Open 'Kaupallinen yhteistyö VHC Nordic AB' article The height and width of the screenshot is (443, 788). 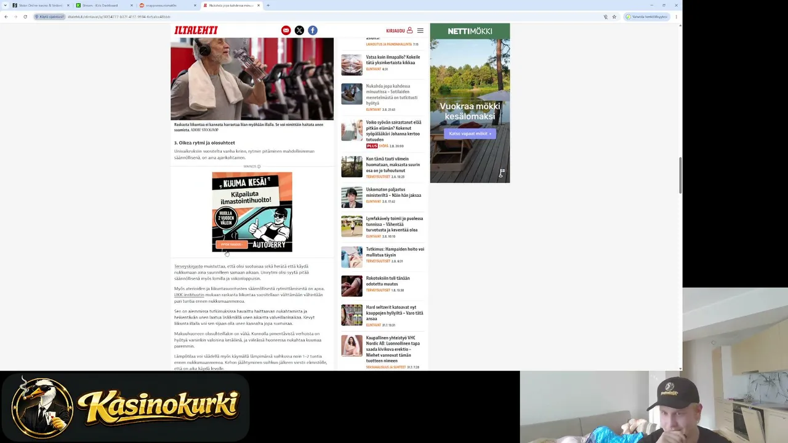(x=393, y=349)
